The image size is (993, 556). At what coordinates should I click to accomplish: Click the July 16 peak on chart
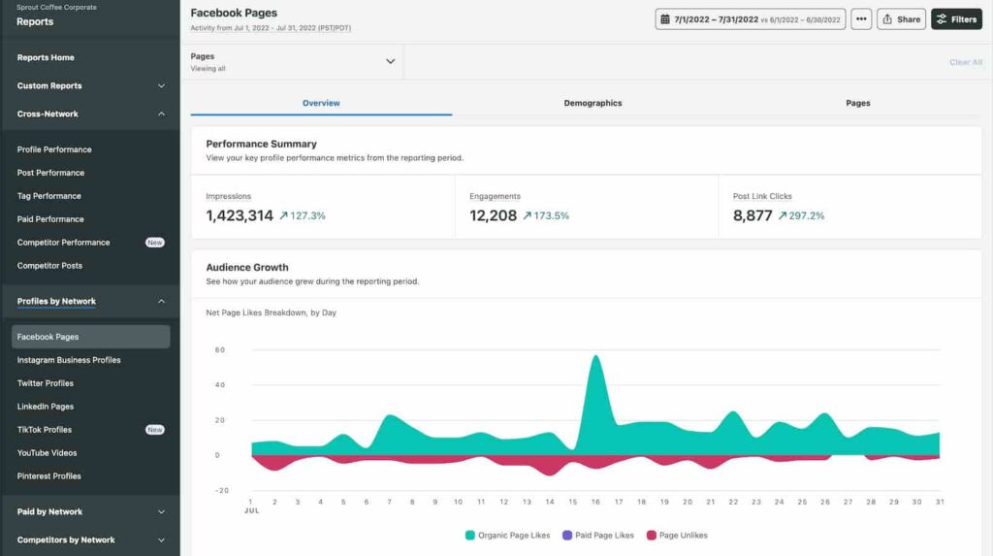pos(595,356)
